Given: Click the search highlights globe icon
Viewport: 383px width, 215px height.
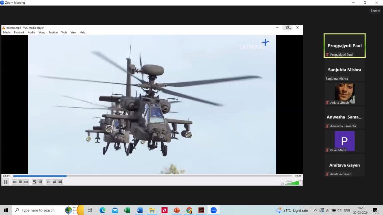Looking at the screenshot, I should (69, 210).
